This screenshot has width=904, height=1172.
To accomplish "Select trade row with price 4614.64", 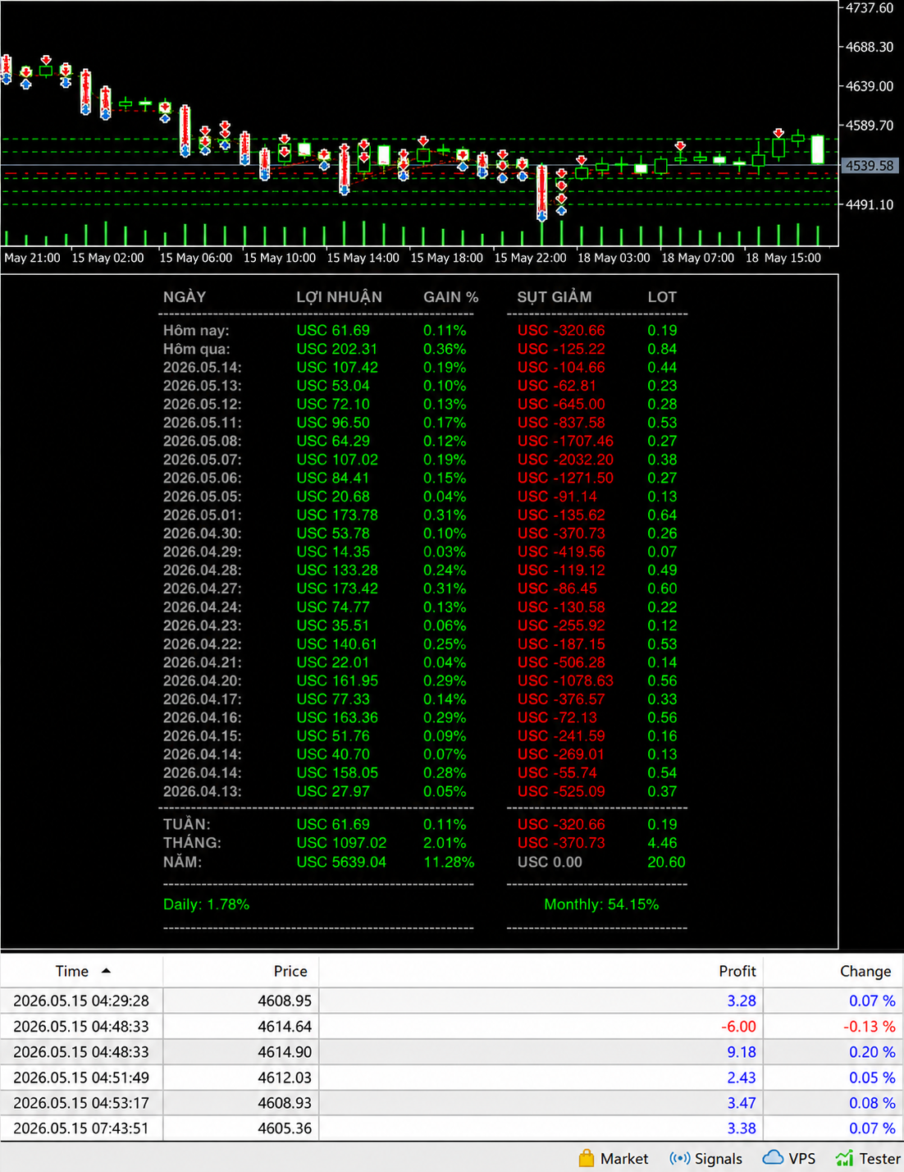I will tap(451, 1026).
